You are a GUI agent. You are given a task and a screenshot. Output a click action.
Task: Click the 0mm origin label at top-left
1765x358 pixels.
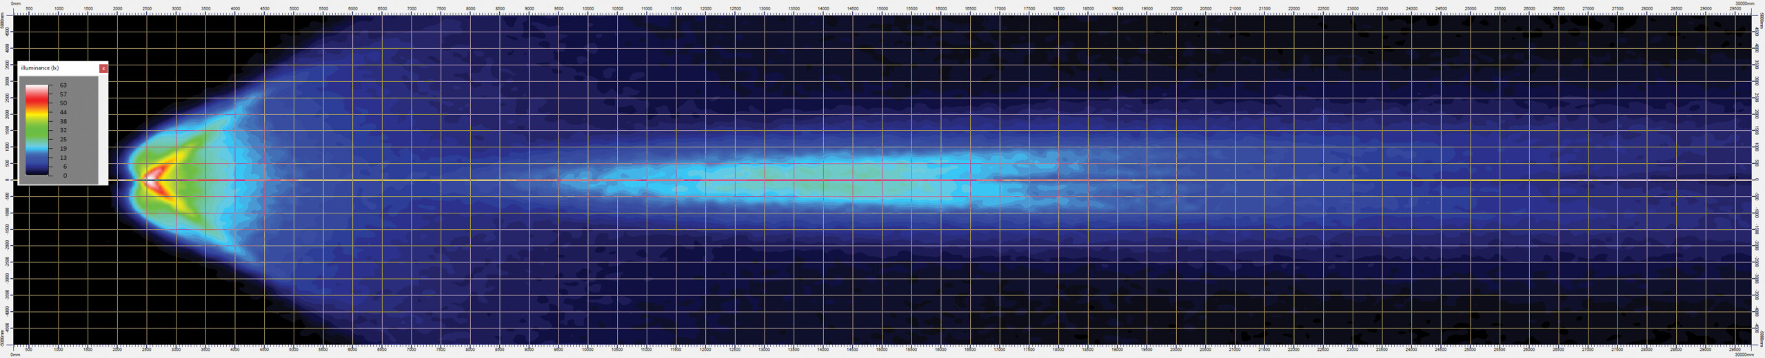pyautogui.click(x=16, y=3)
